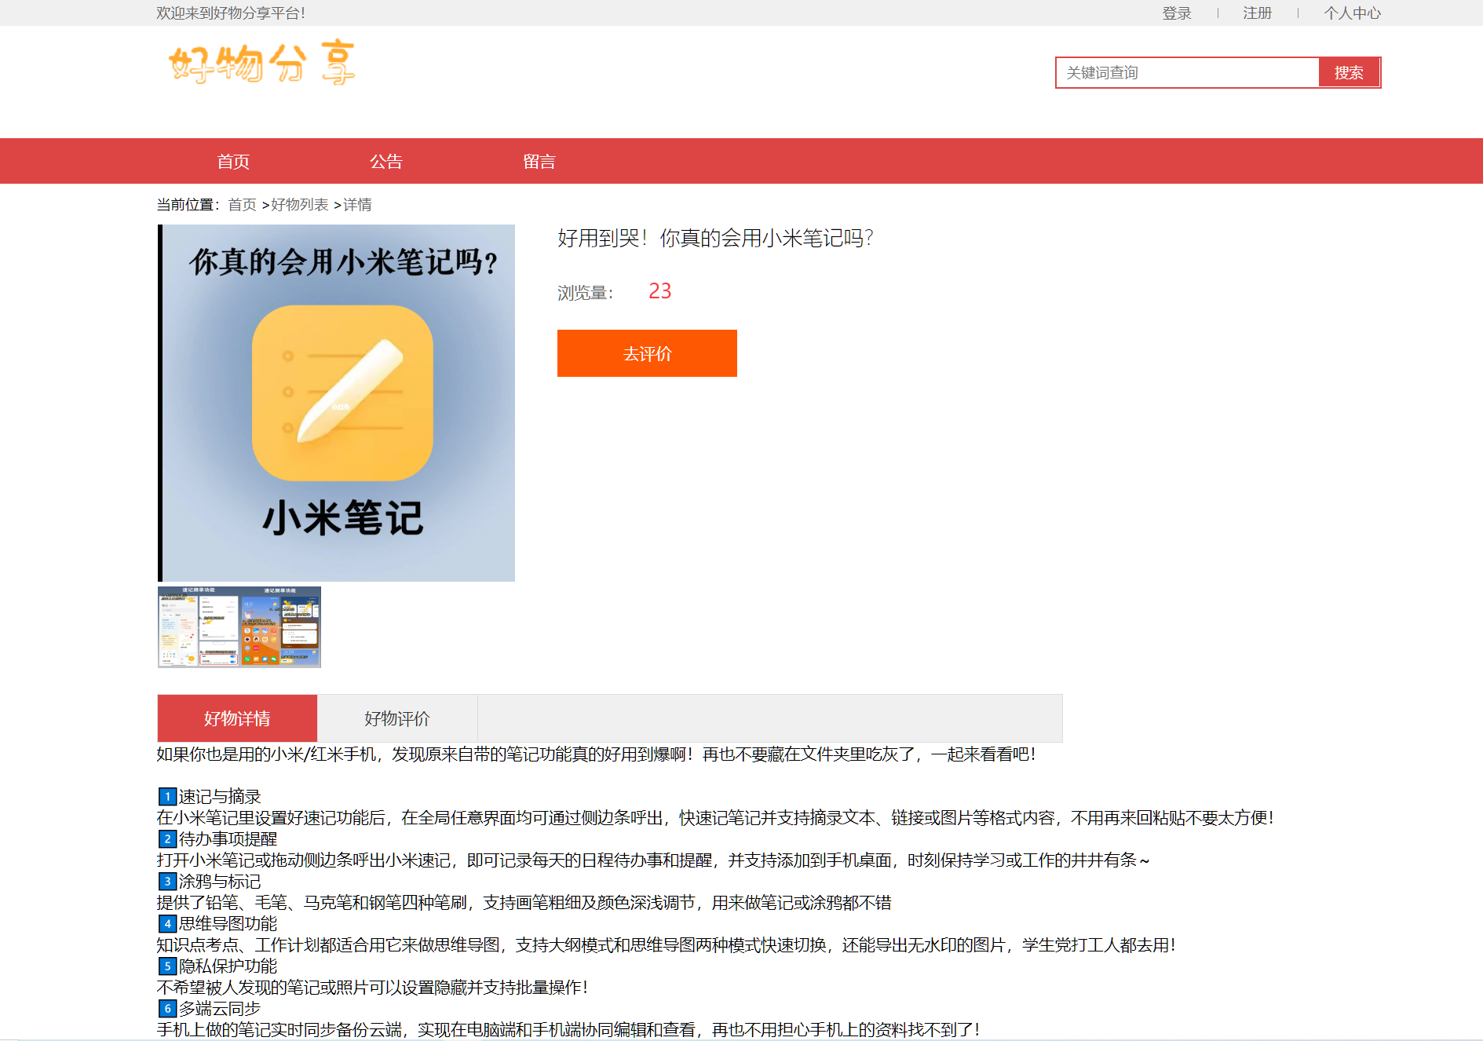1483x1041 pixels.
Task: Click the 好物列表 breadcrumb link
Action: point(300,205)
